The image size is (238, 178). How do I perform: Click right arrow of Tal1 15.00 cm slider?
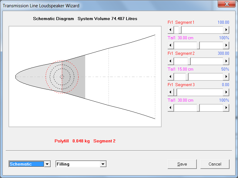point(226,76)
